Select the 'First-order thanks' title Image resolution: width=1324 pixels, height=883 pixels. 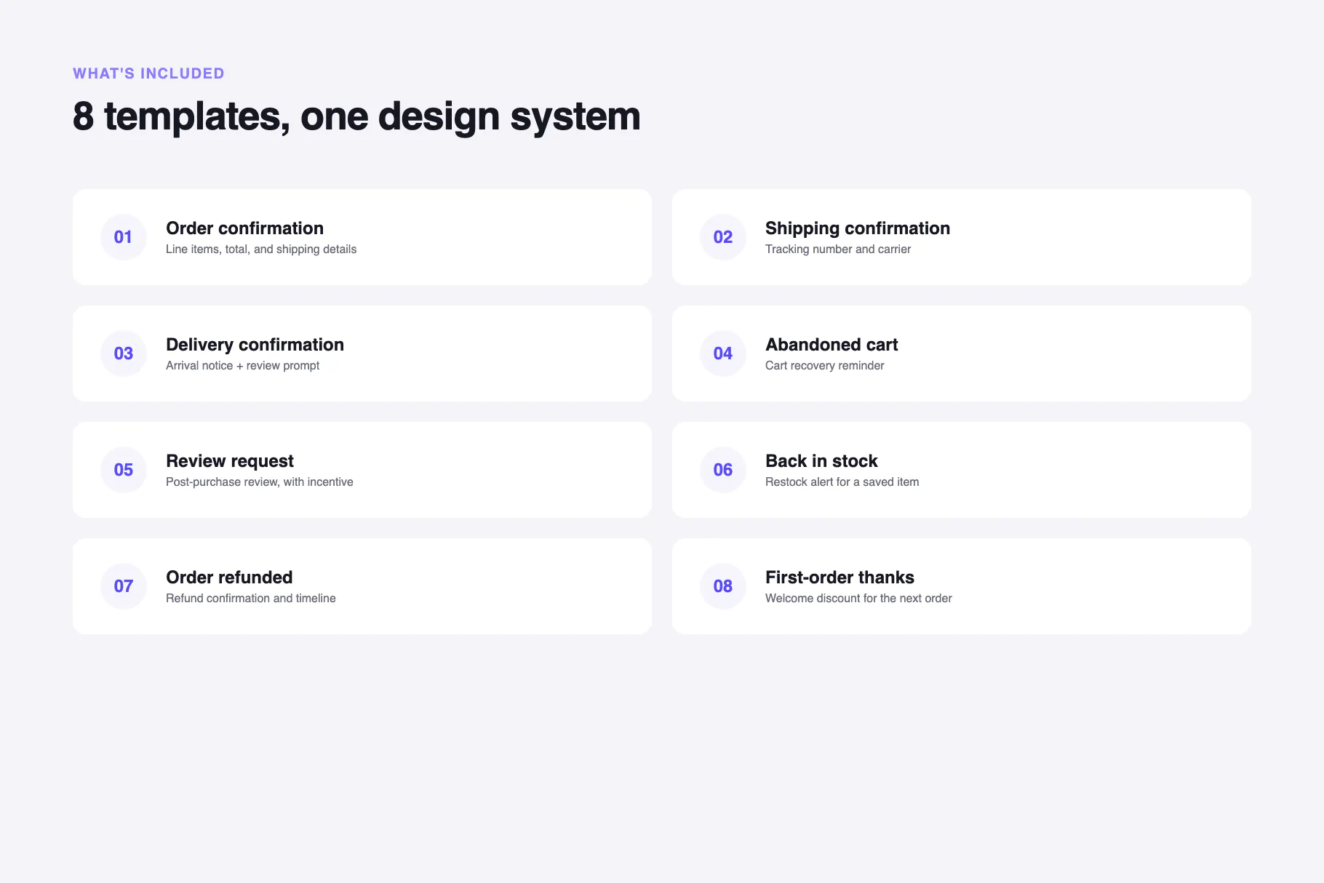(840, 578)
